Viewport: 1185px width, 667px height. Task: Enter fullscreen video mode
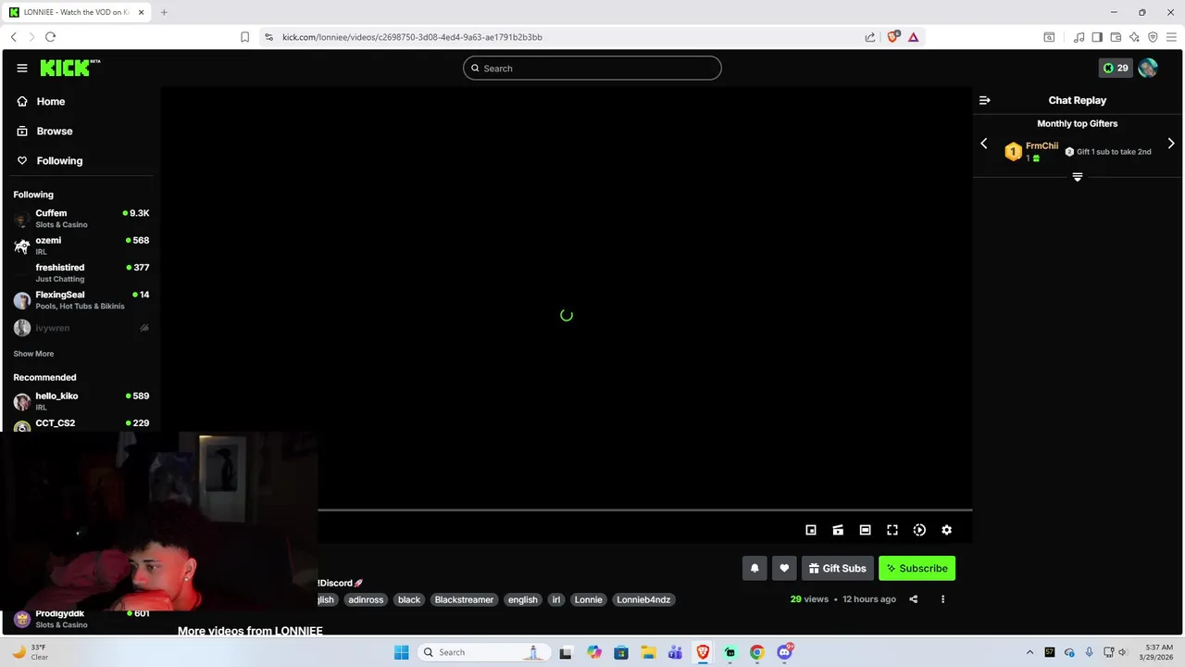[x=892, y=530]
